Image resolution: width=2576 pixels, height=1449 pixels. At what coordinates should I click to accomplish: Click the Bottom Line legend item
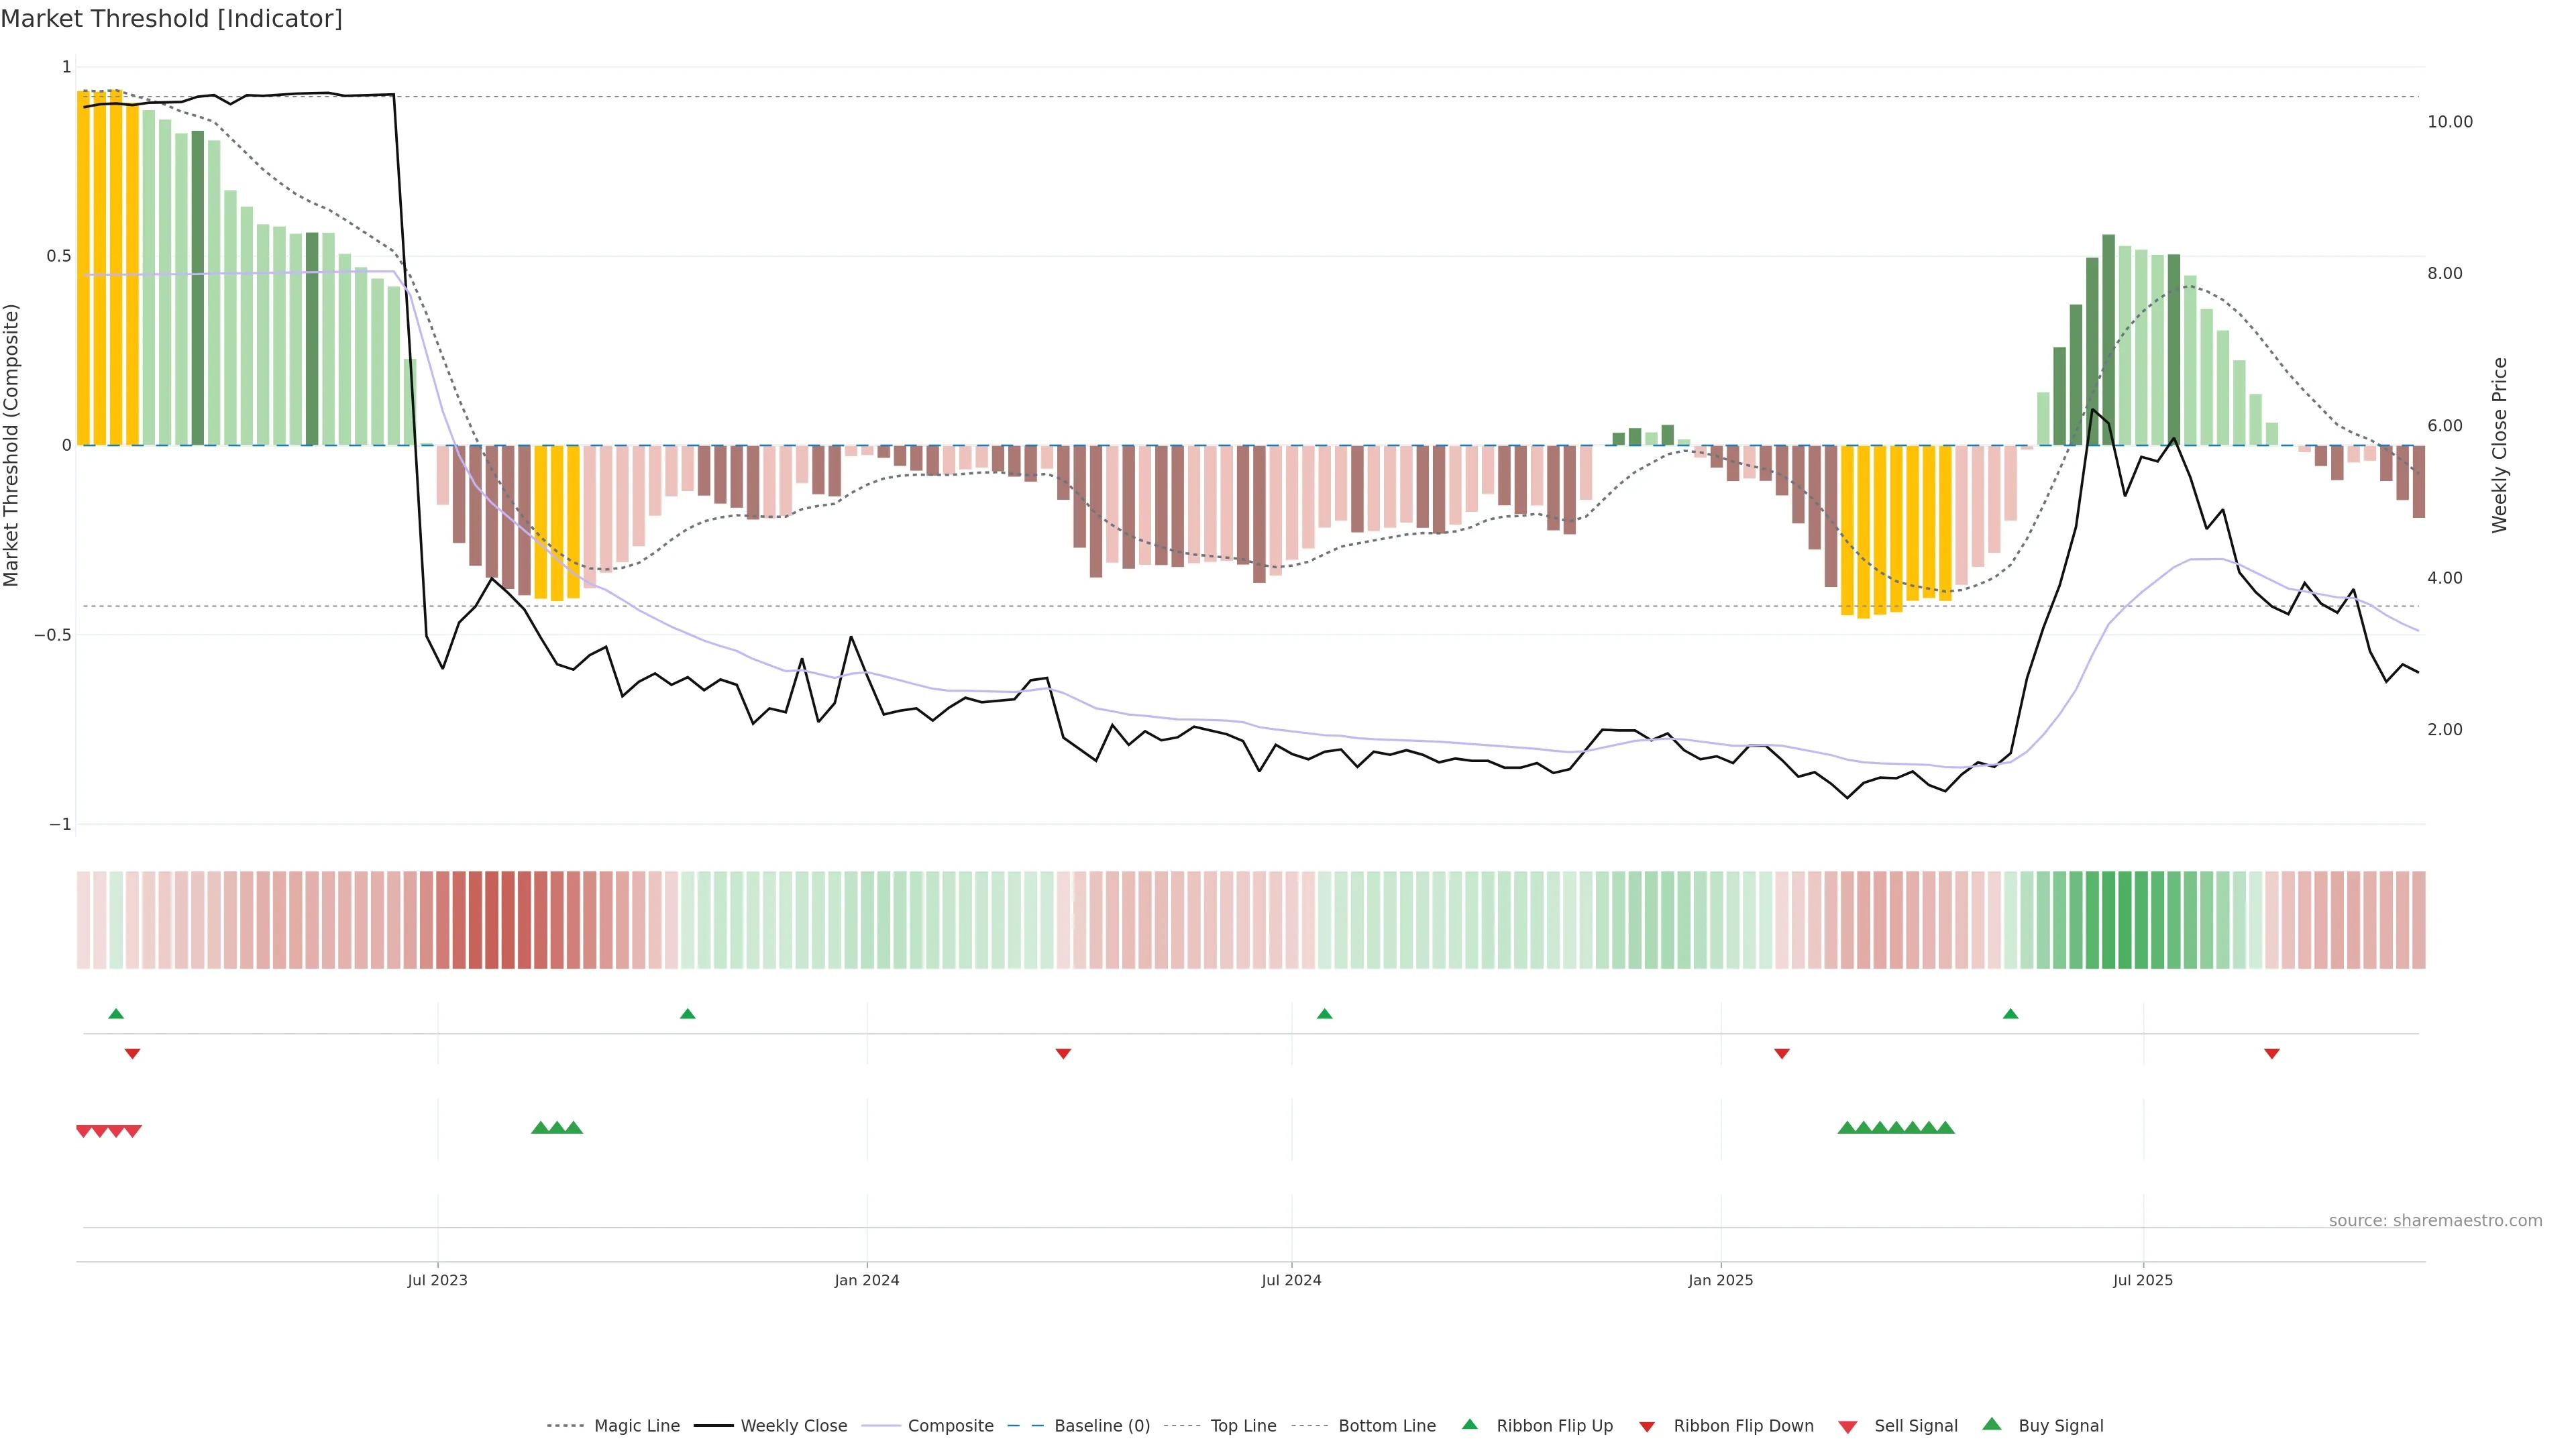[x=1386, y=1426]
